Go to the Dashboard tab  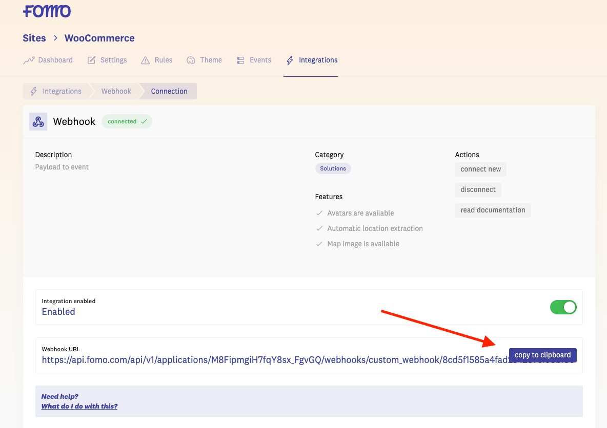[48, 60]
